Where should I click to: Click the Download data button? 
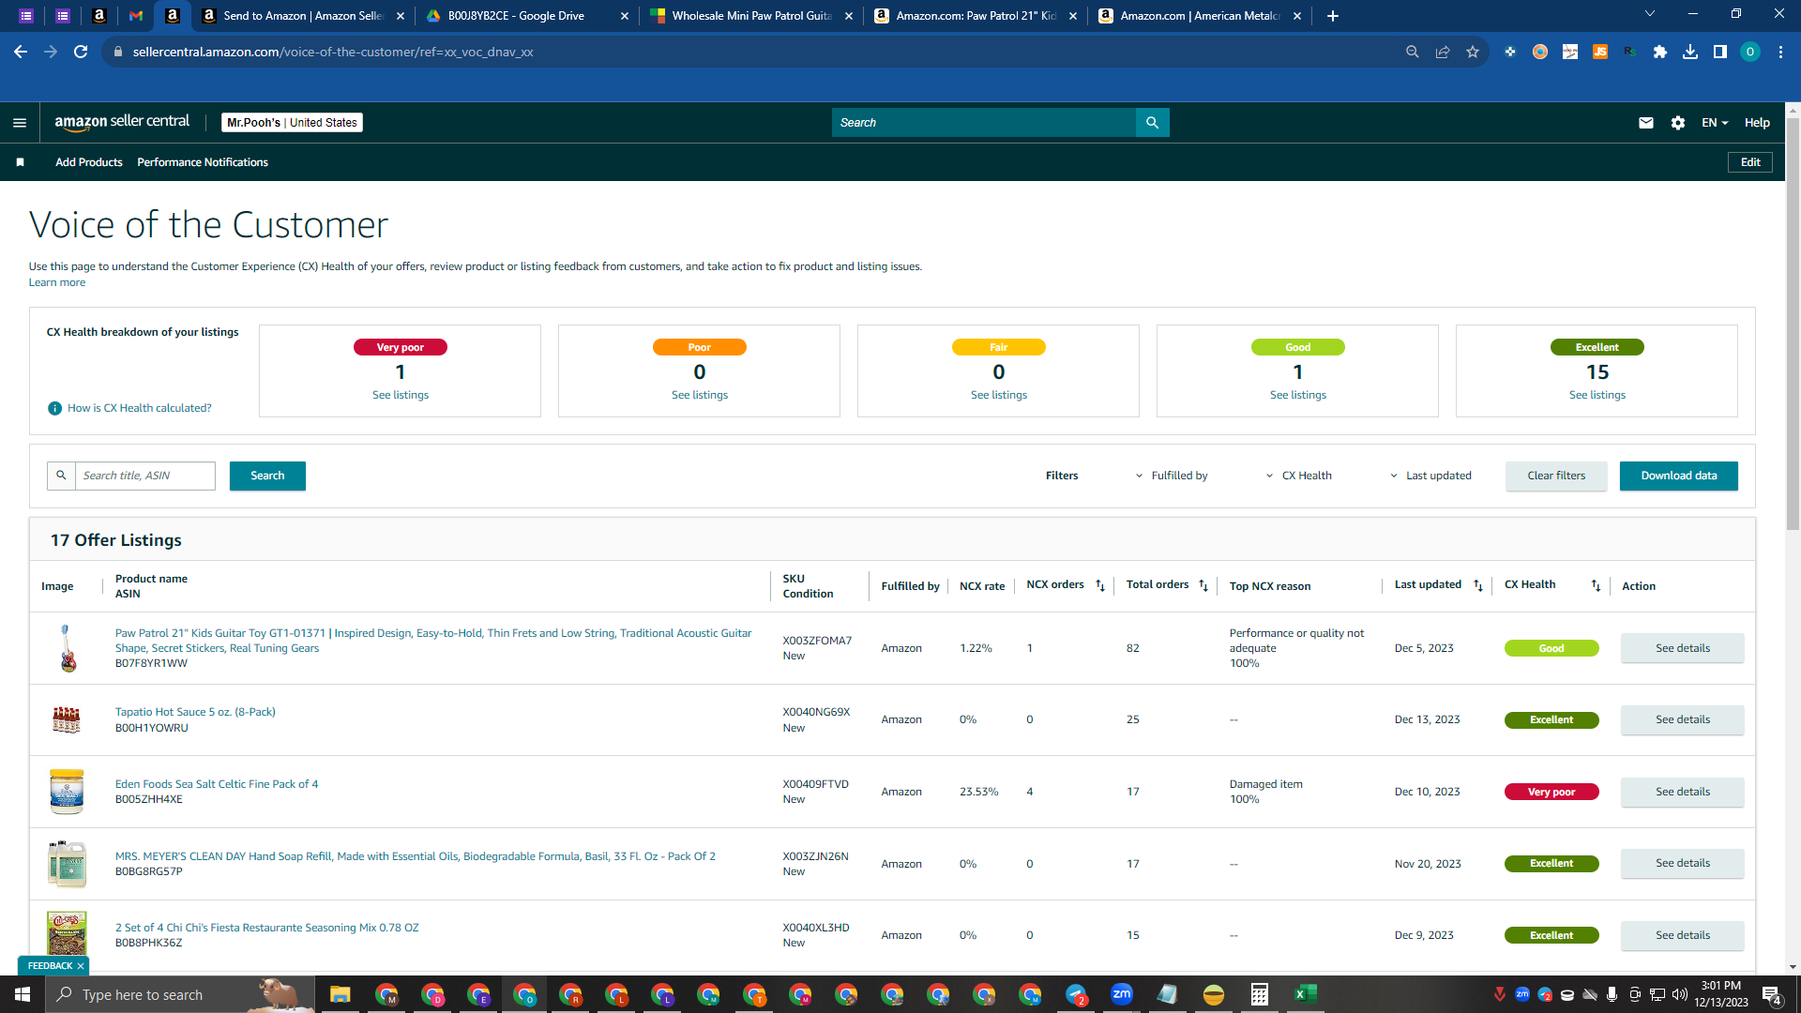pyautogui.click(x=1679, y=476)
